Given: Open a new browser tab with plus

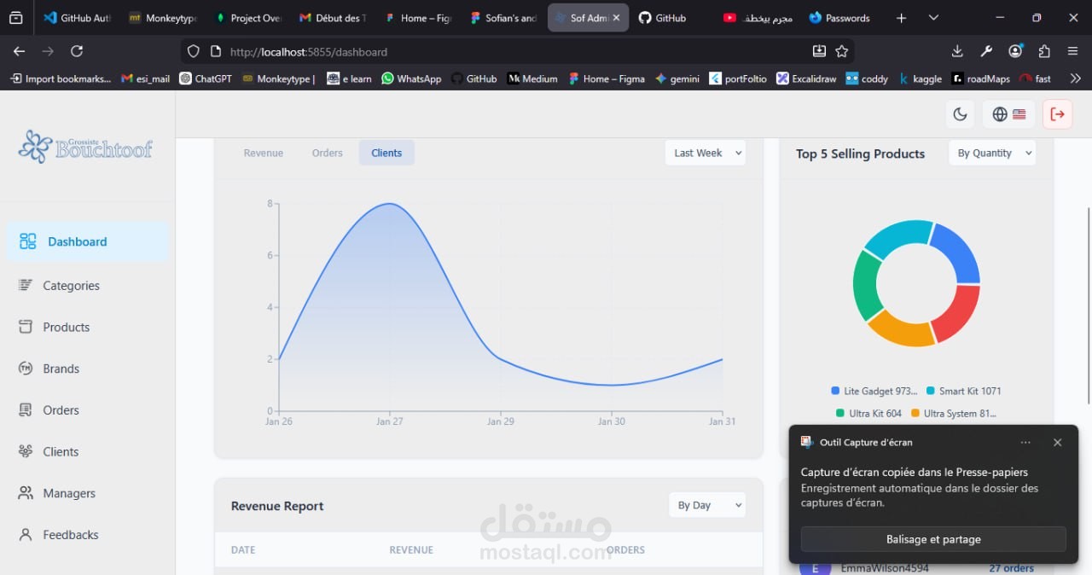Looking at the screenshot, I should click(x=901, y=17).
